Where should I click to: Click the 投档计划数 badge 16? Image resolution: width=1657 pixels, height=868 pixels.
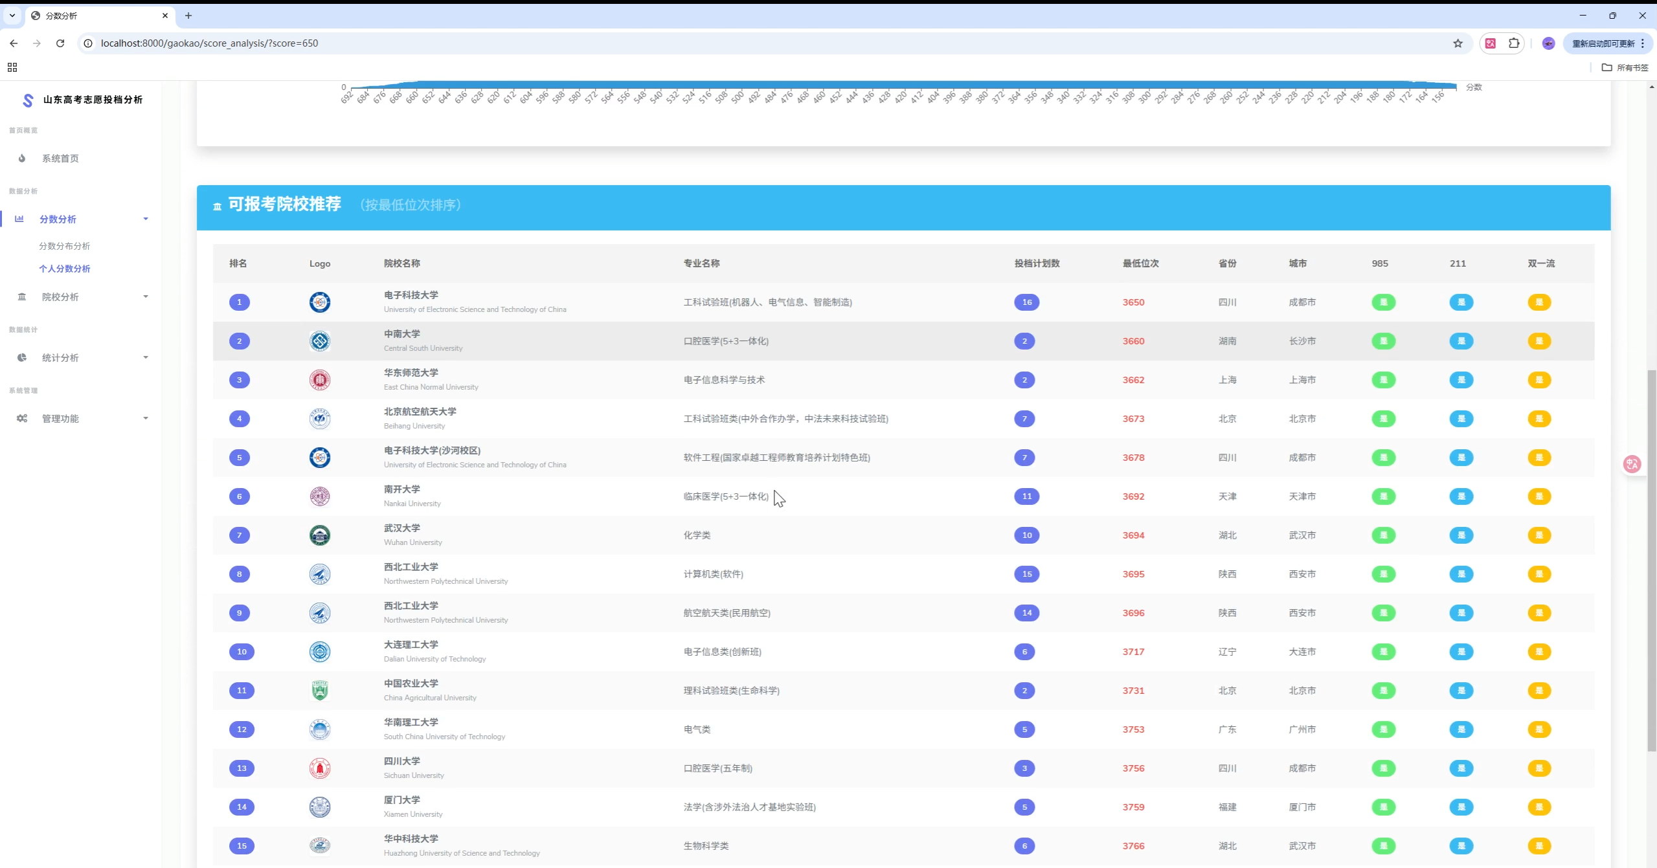click(x=1027, y=302)
